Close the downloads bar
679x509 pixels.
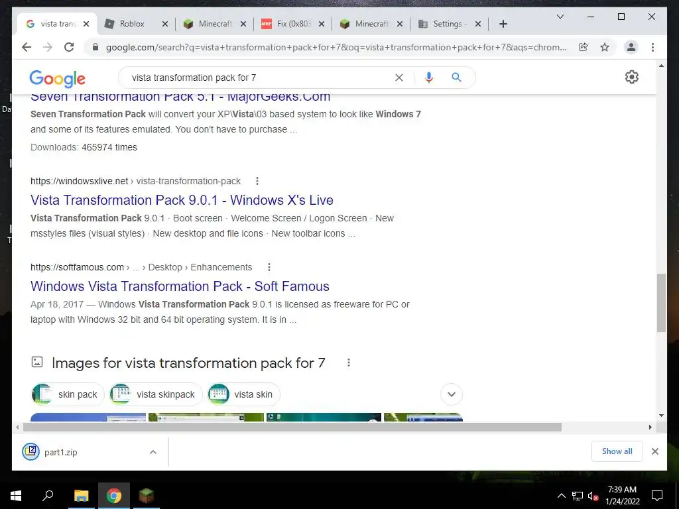(x=654, y=451)
